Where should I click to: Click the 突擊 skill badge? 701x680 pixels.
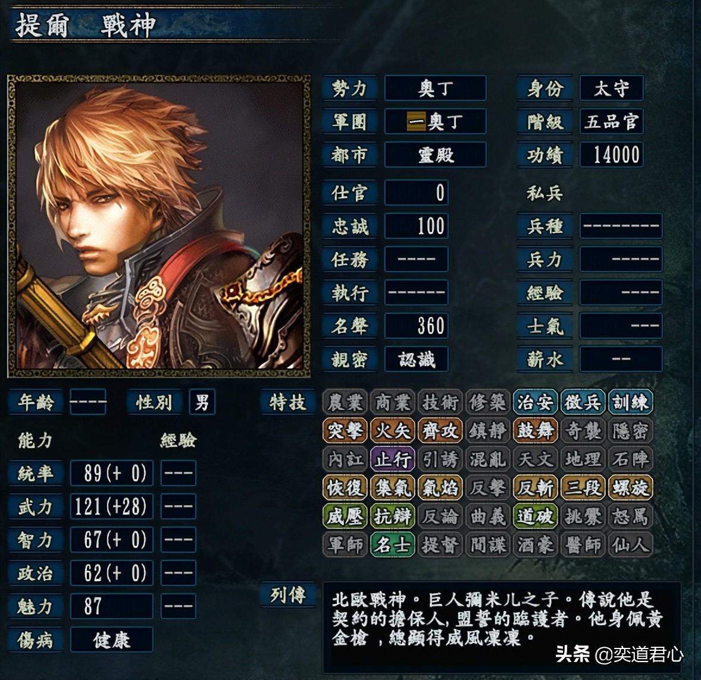345,430
